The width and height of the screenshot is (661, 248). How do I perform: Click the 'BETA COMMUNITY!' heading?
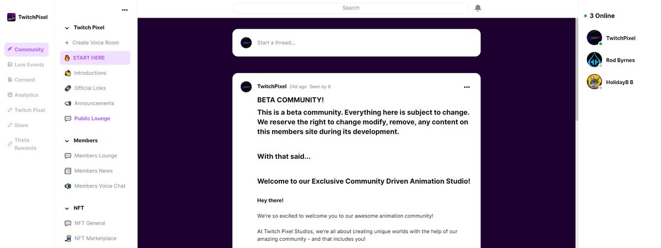290,100
